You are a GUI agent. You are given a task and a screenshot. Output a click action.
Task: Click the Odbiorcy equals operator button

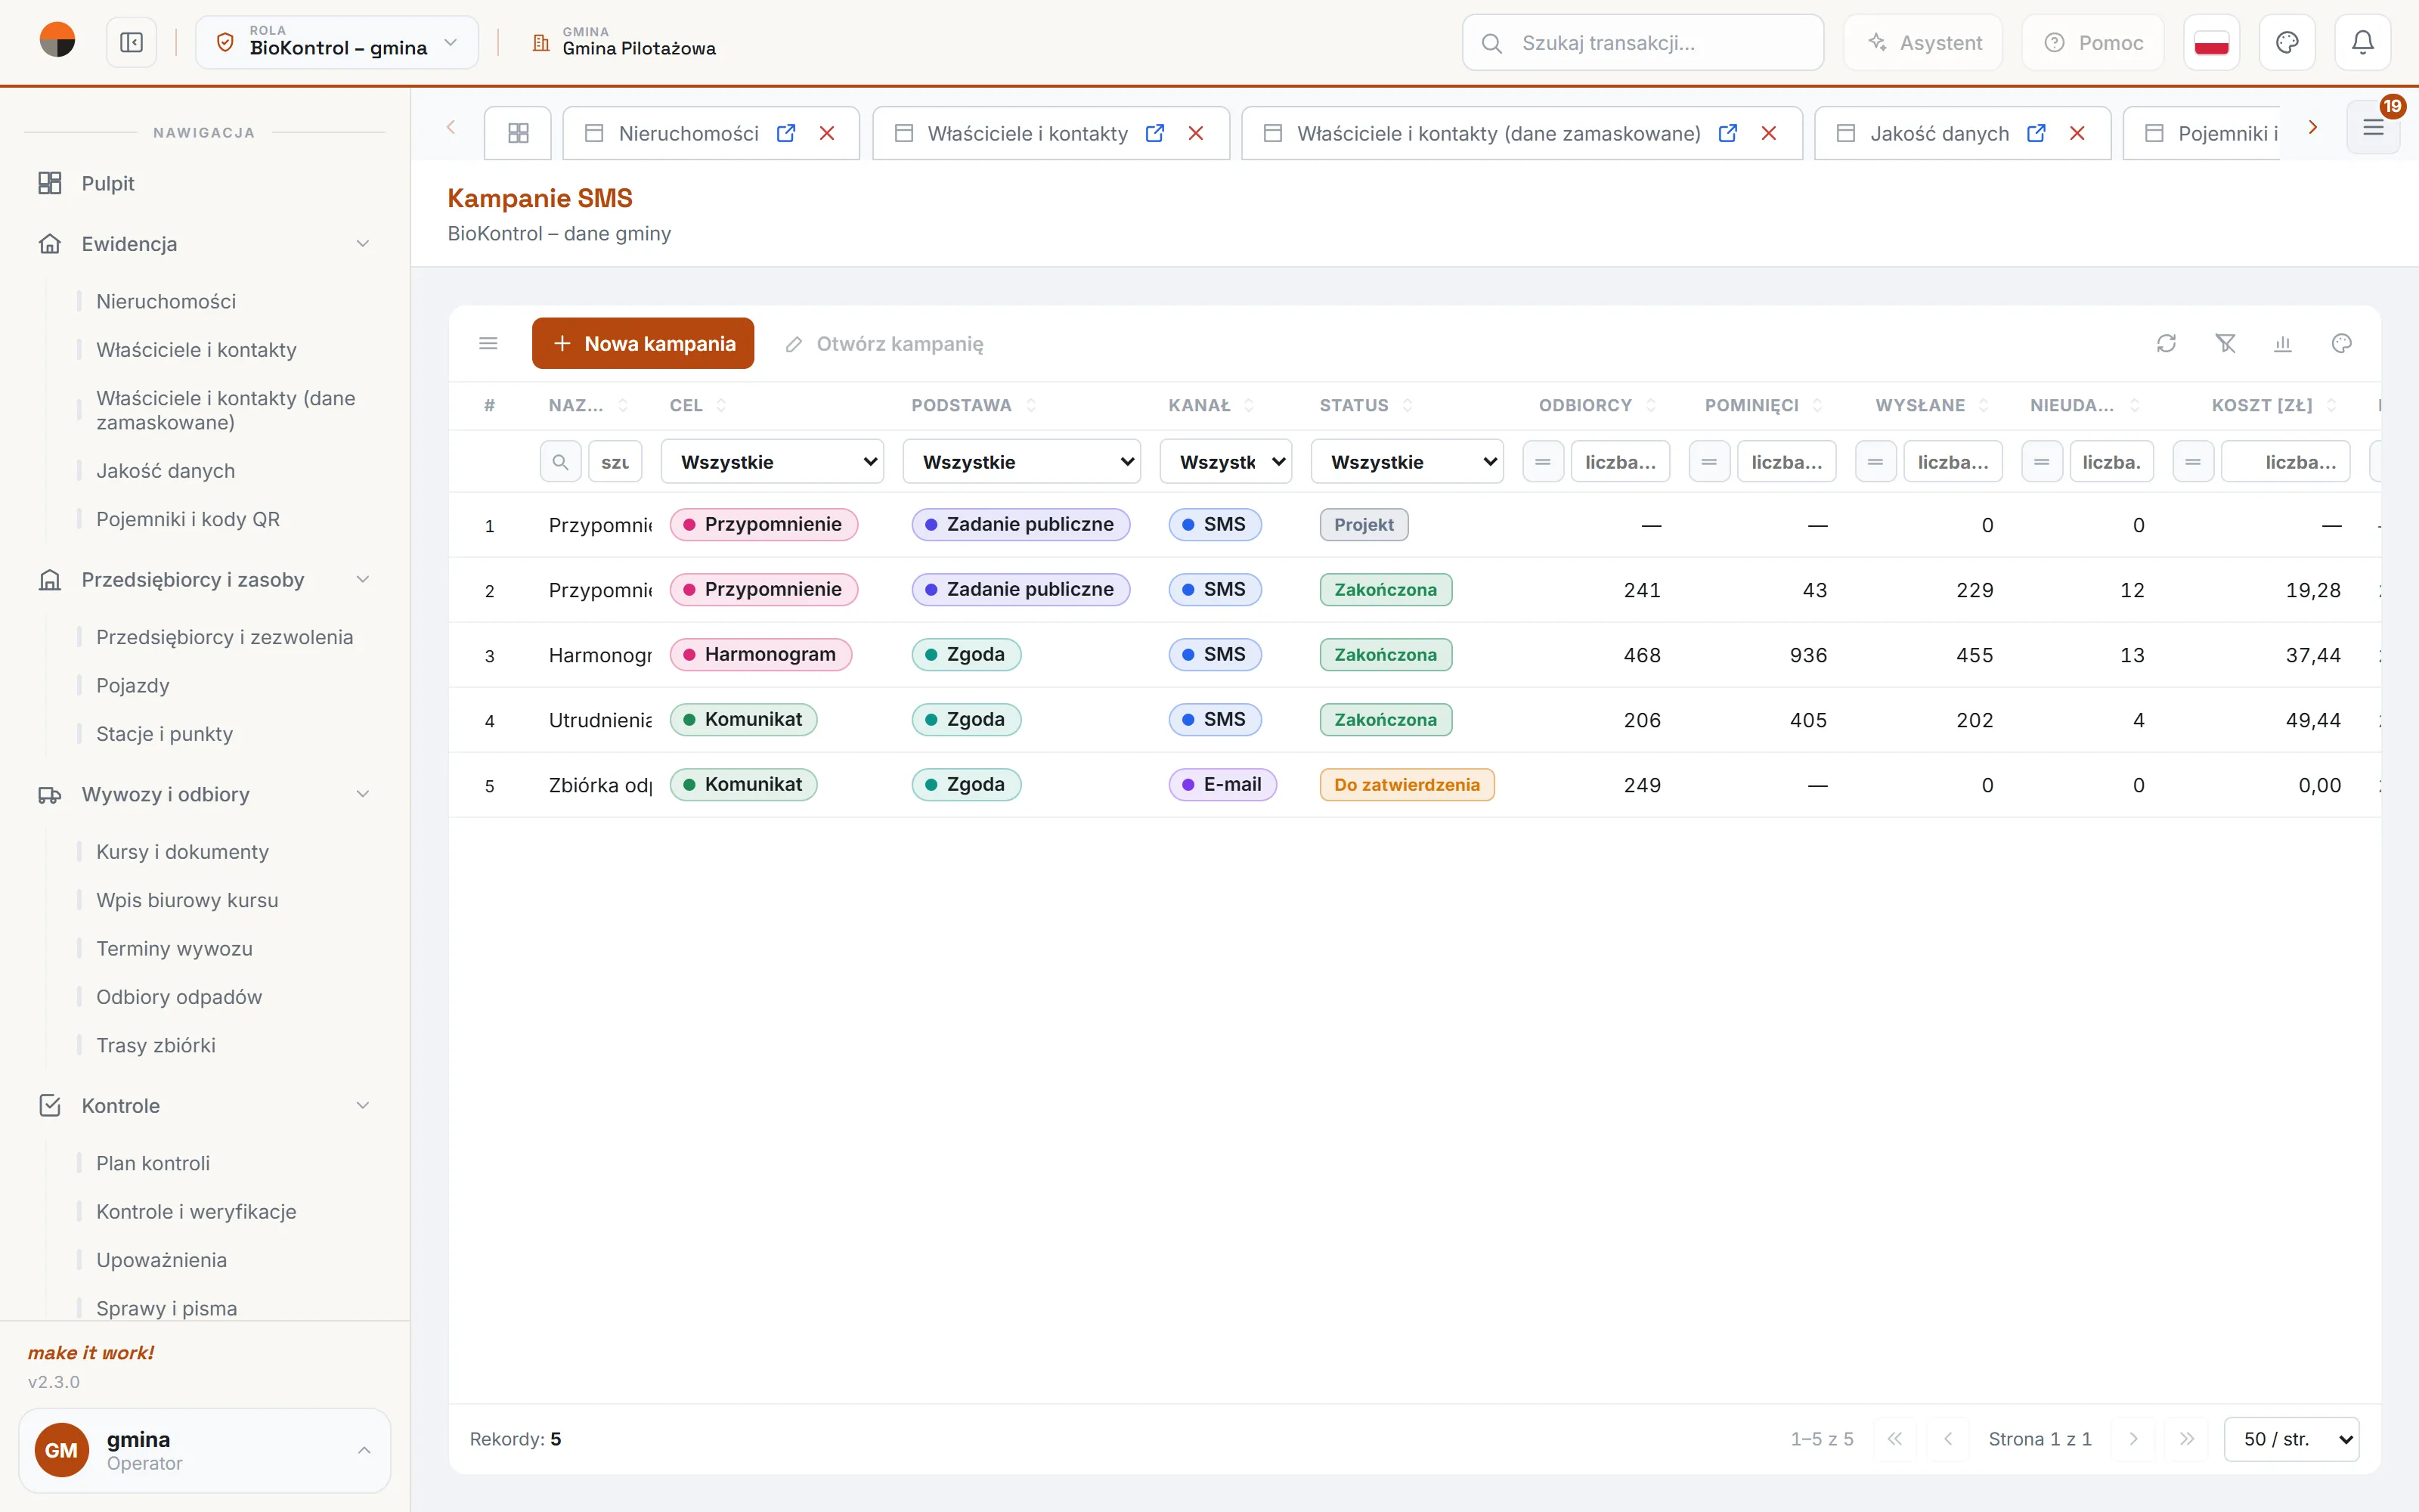tap(1542, 462)
